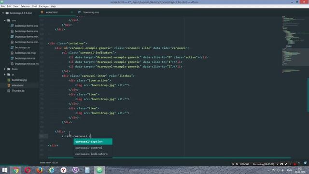Pause the screen recording
This screenshot has height=174, width=309.
[290, 164]
